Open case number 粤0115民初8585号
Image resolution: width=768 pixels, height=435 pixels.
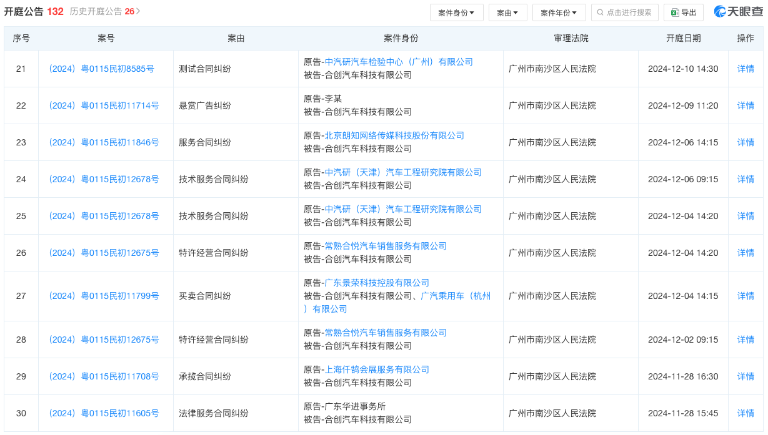[x=101, y=69]
